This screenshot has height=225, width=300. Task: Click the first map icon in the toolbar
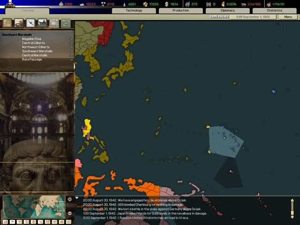(7, 23)
